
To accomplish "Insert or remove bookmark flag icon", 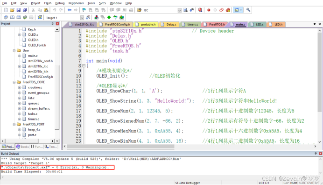I will (x=84, y=10).
